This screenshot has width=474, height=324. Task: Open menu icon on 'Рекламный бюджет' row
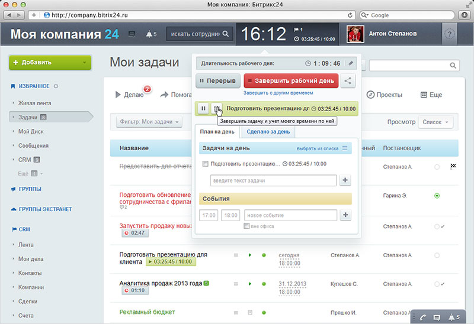(x=236, y=313)
